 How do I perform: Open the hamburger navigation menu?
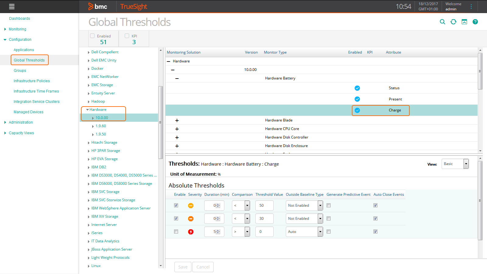point(12,6)
